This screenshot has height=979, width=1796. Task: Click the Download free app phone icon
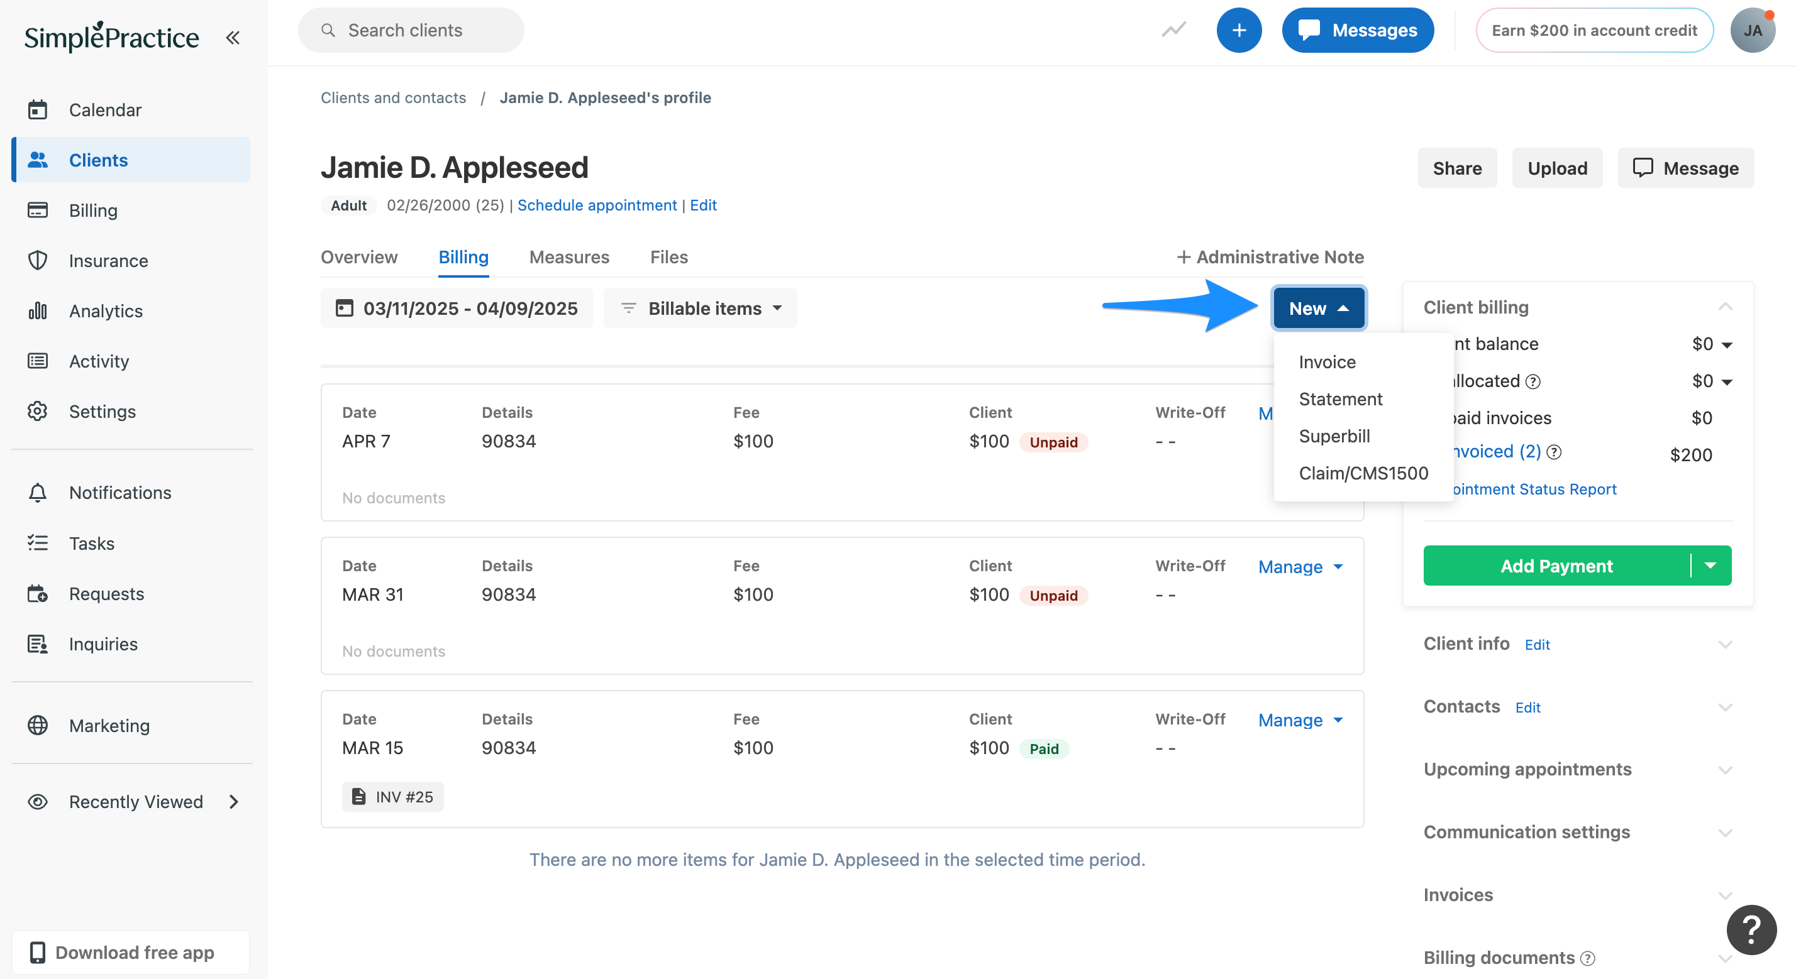tap(38, 953)
